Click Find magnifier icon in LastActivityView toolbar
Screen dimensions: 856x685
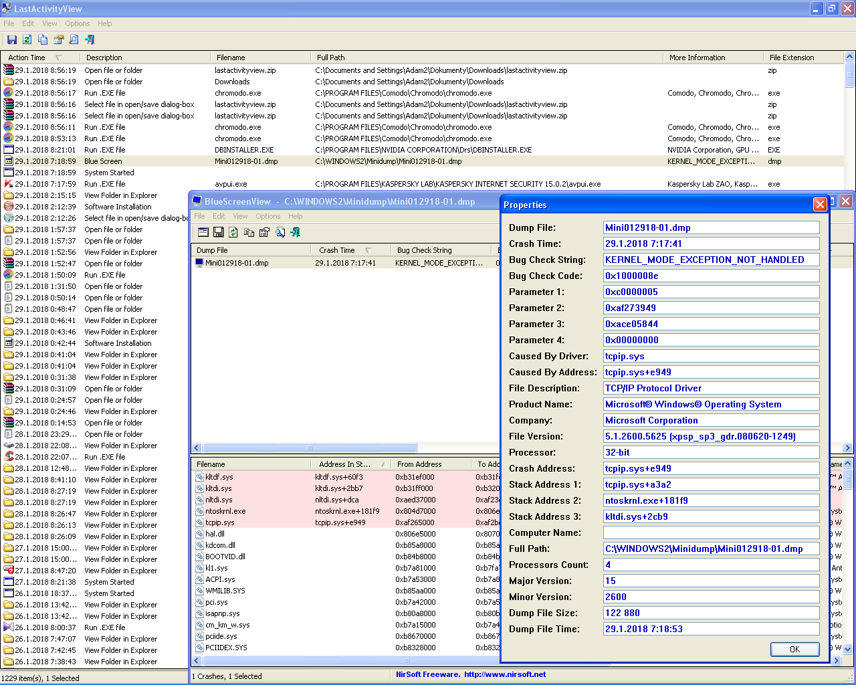[x=74, y=40]
